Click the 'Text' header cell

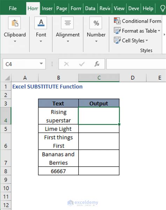(x=58, y=103)
